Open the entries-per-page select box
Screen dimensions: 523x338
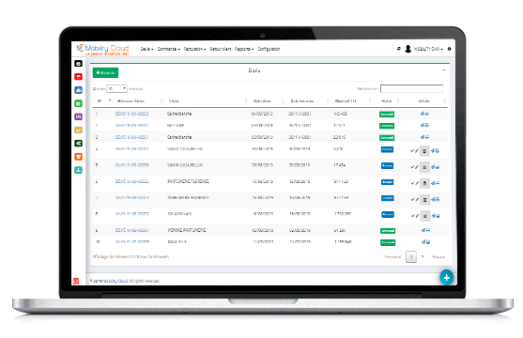click(x=116, y=89)
